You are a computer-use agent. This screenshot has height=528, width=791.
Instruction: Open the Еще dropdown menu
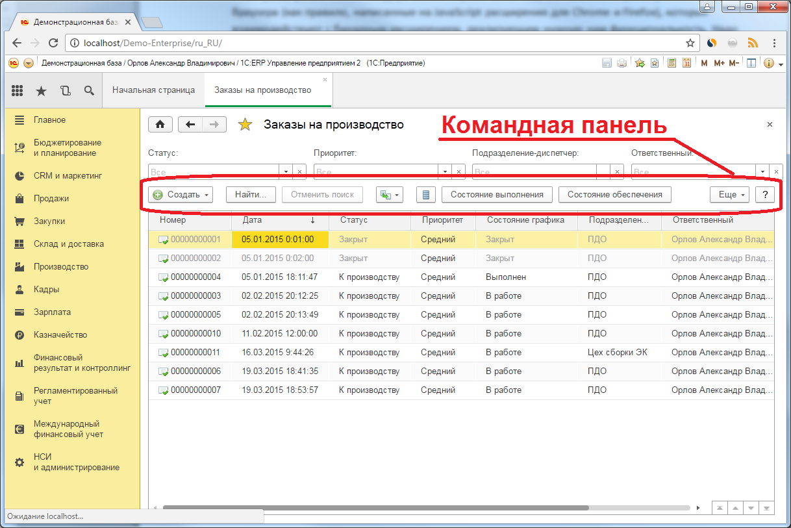coord(730,194)
